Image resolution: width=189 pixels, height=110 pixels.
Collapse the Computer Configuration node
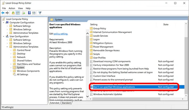(x=4, y=23)
